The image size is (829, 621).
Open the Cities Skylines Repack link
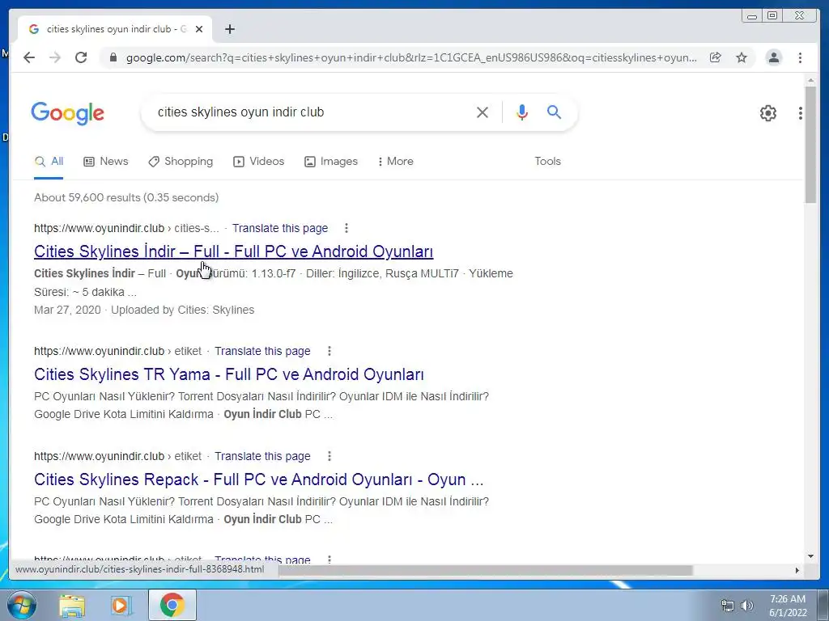point(258,479)
